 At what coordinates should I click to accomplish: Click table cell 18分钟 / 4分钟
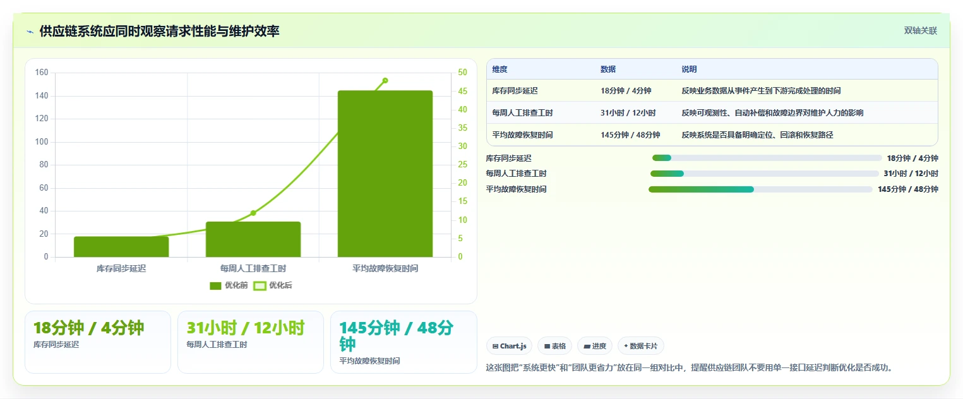pyautogui.click(x=626, y=91)
